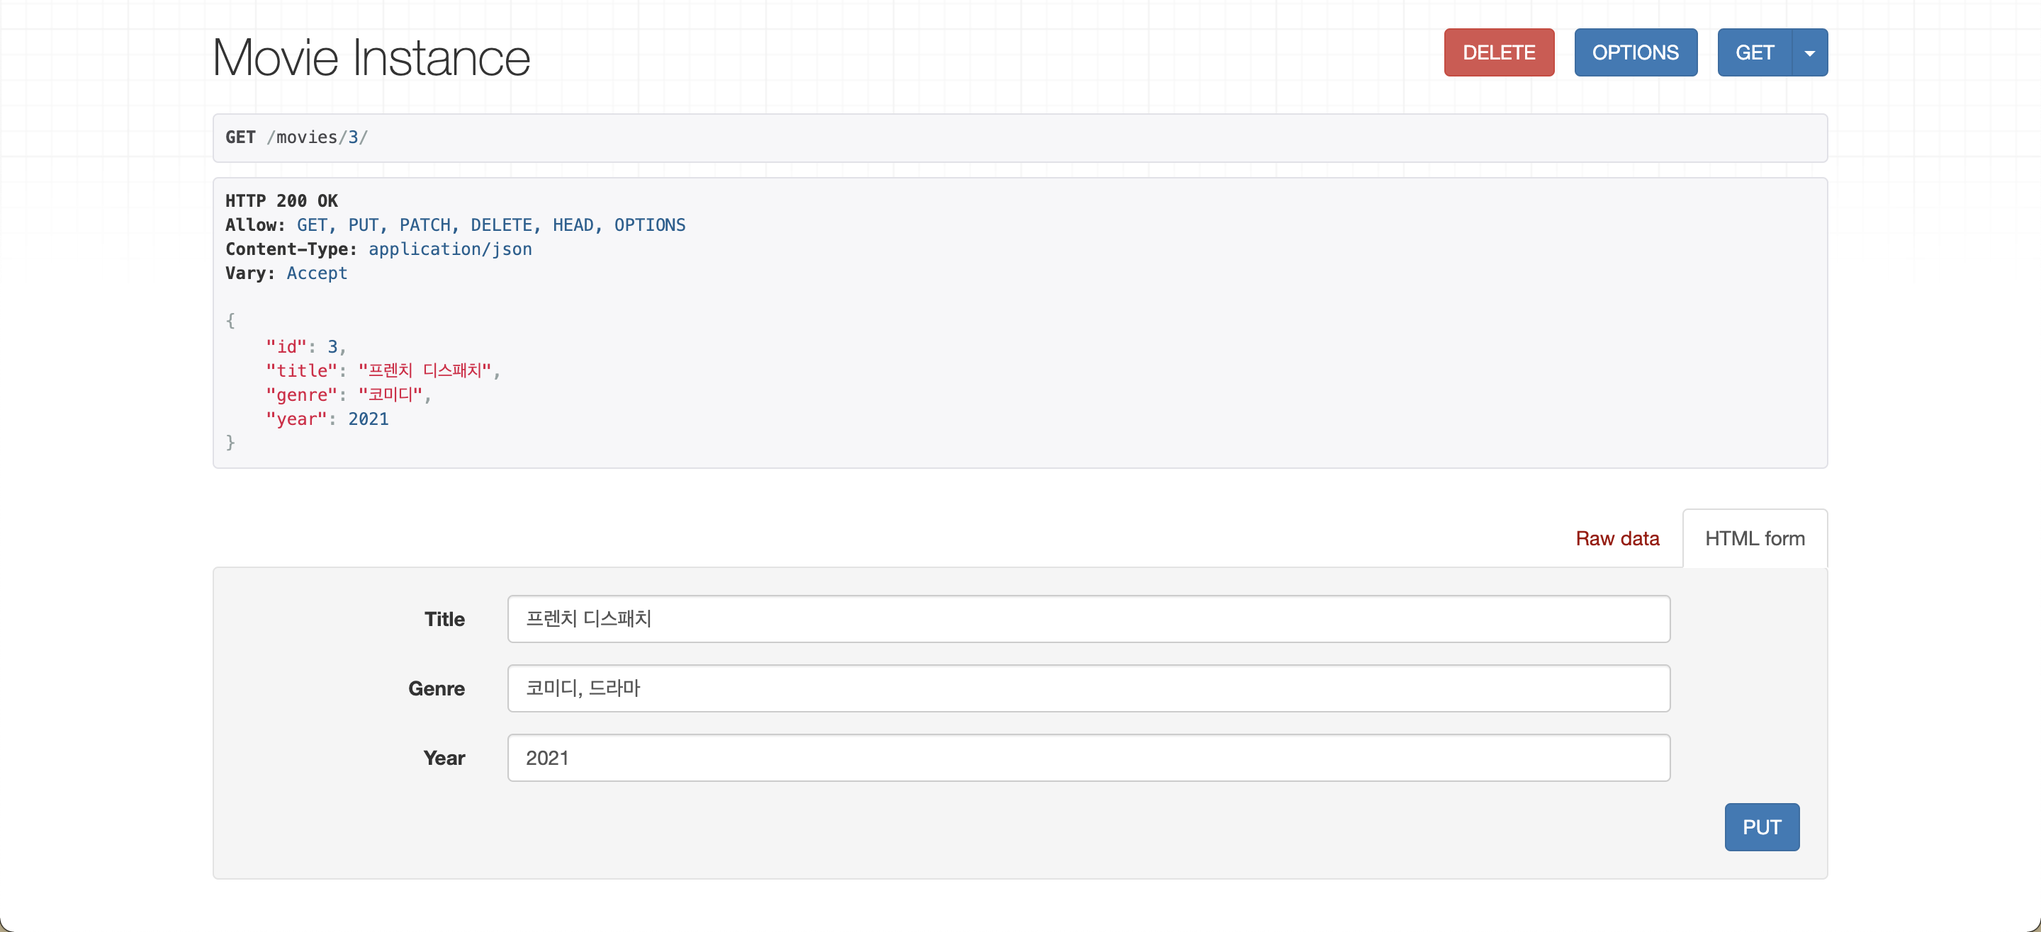Image resolution: width=2041 pixels, height=932 pixels.
Task: Click the Title field label
Action: pos(444,619)
